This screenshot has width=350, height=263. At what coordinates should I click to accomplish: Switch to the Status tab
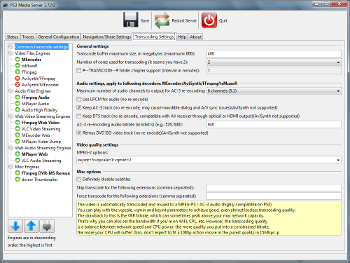pos(13,36)
